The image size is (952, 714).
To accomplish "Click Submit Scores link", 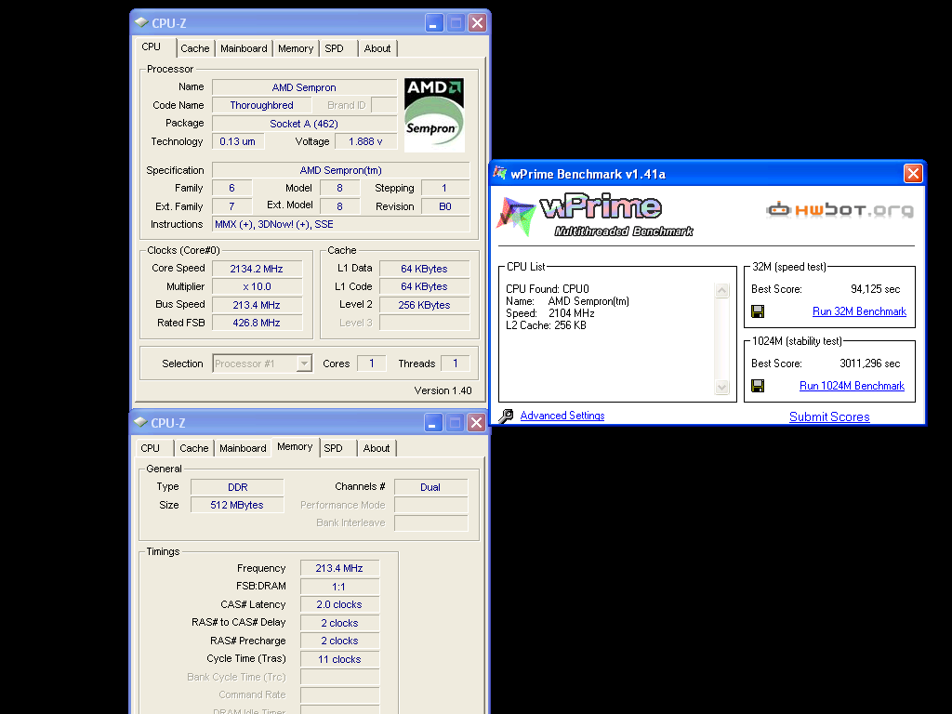I will [x=829, y=416].
